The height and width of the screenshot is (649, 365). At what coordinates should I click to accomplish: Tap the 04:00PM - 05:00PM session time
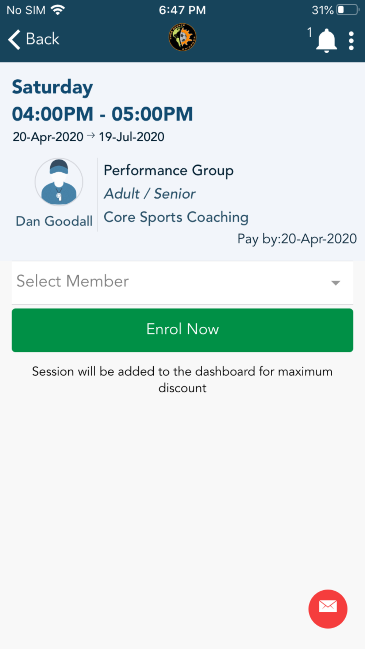point(102,114)
